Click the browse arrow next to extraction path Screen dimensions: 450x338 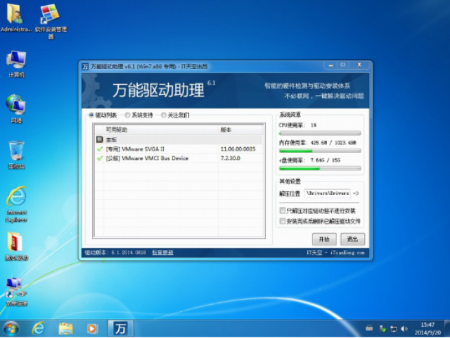pyautogui.click(x=356, y=194)
